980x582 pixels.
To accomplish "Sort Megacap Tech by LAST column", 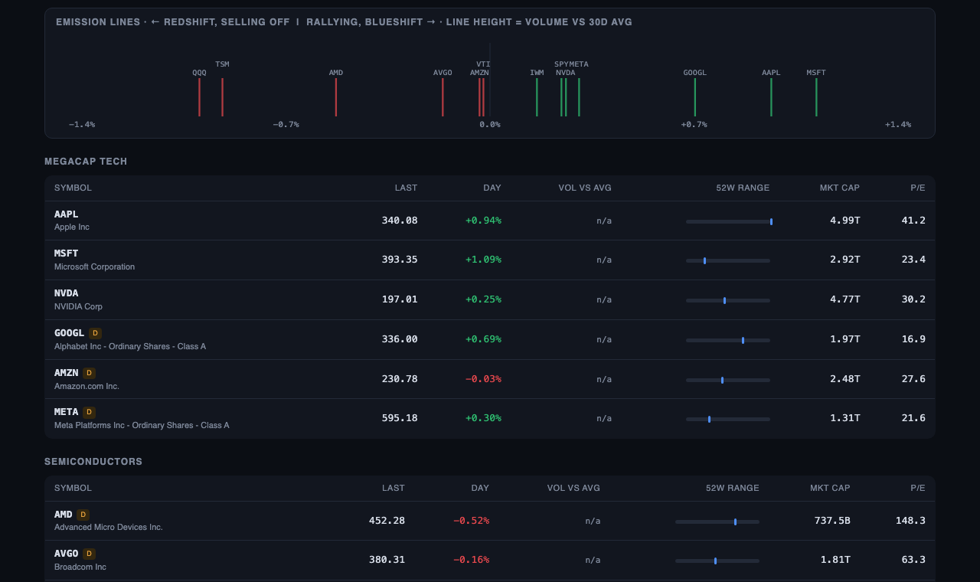I will click(x=406, y=188).
